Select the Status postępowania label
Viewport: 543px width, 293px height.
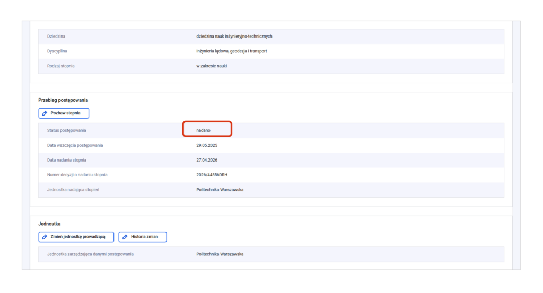click(66, 130)
